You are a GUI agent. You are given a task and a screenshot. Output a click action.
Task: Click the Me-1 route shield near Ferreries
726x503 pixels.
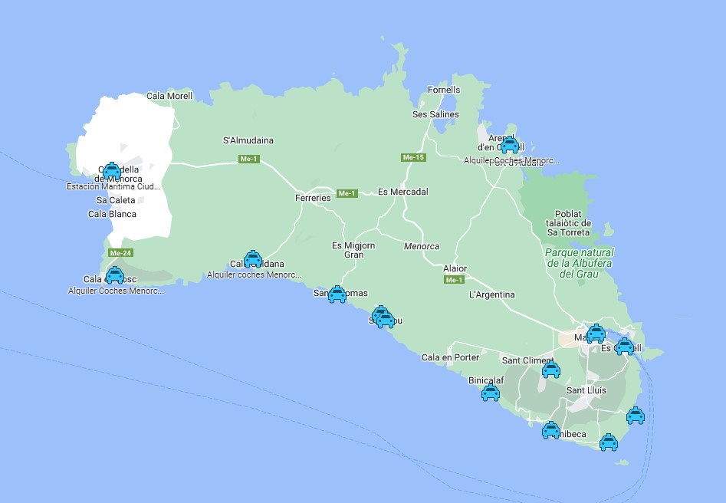tap(347, 192)
